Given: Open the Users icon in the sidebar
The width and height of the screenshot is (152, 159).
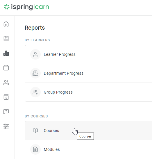Looking at the screenshot, I should [x=6, y=83].
